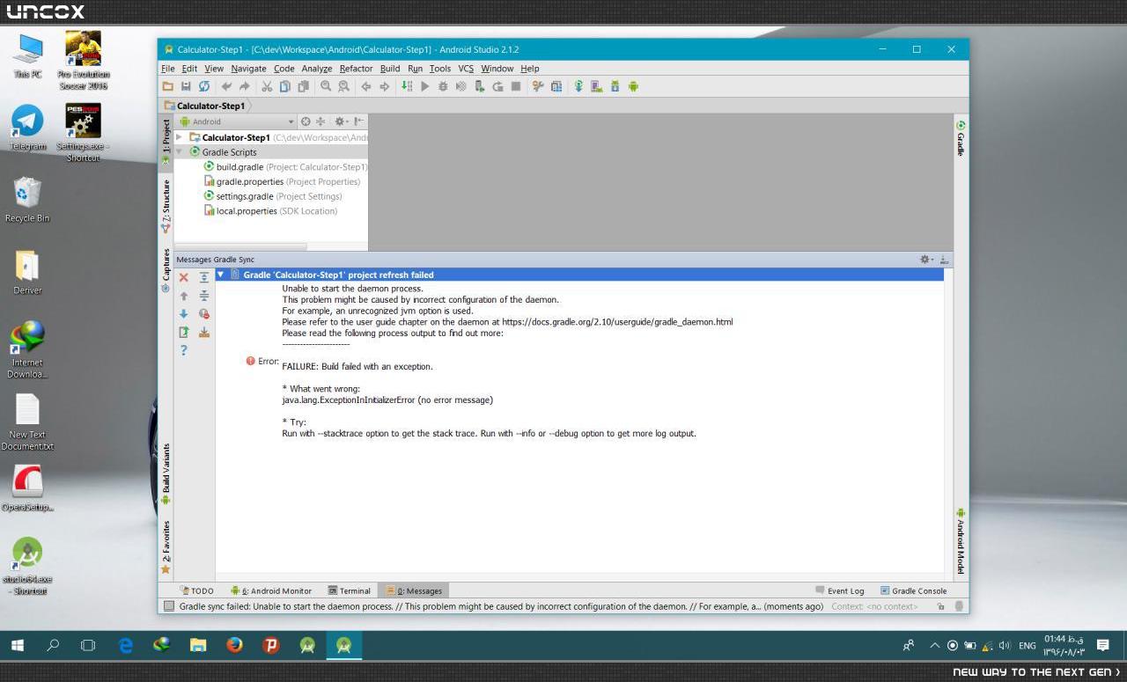Image resolution: width=1127 pixels, height=682 pixels.
Task: Click the Cut scissors icon
Action: point(267,86)
